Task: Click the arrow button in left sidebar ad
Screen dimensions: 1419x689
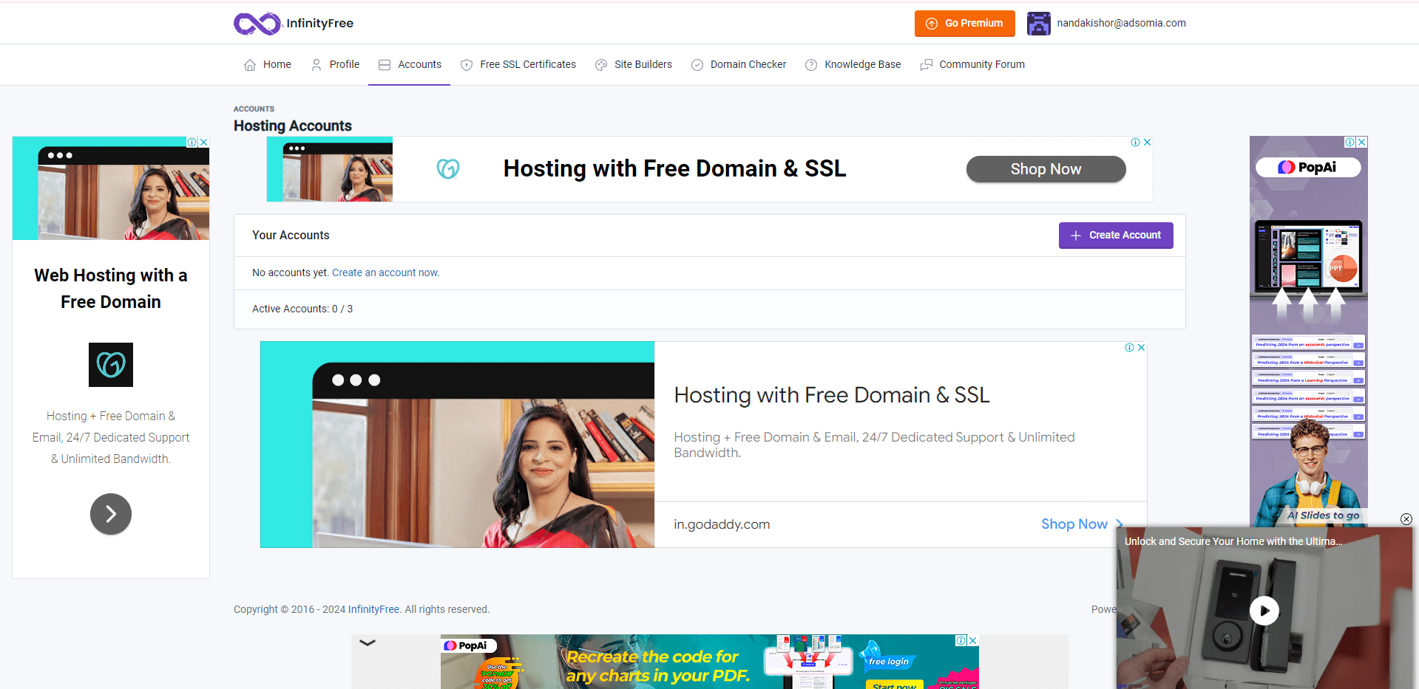Action: 111,514
